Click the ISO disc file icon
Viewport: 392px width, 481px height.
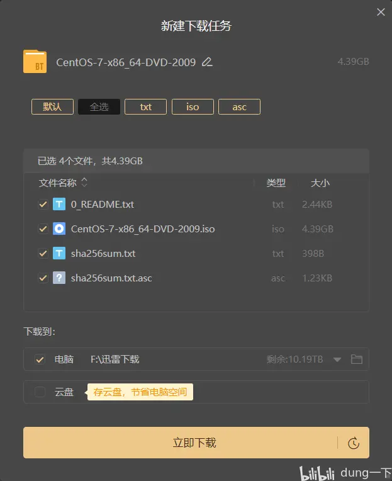click(59, 229)
